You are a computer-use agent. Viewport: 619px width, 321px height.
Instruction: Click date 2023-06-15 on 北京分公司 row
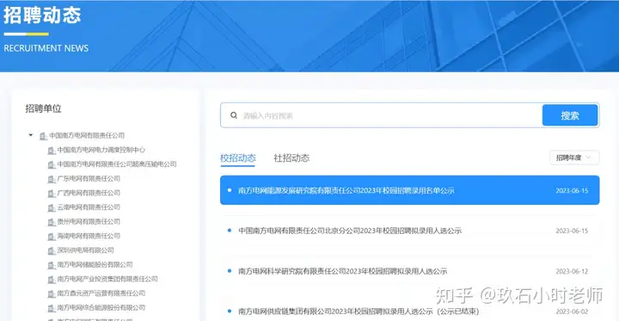click(x=572, y=231)
